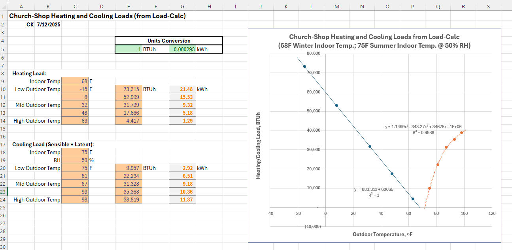Screen dimensions: 512x250
Task: Select the cell showing 15.53
Action: coord(182,97)
